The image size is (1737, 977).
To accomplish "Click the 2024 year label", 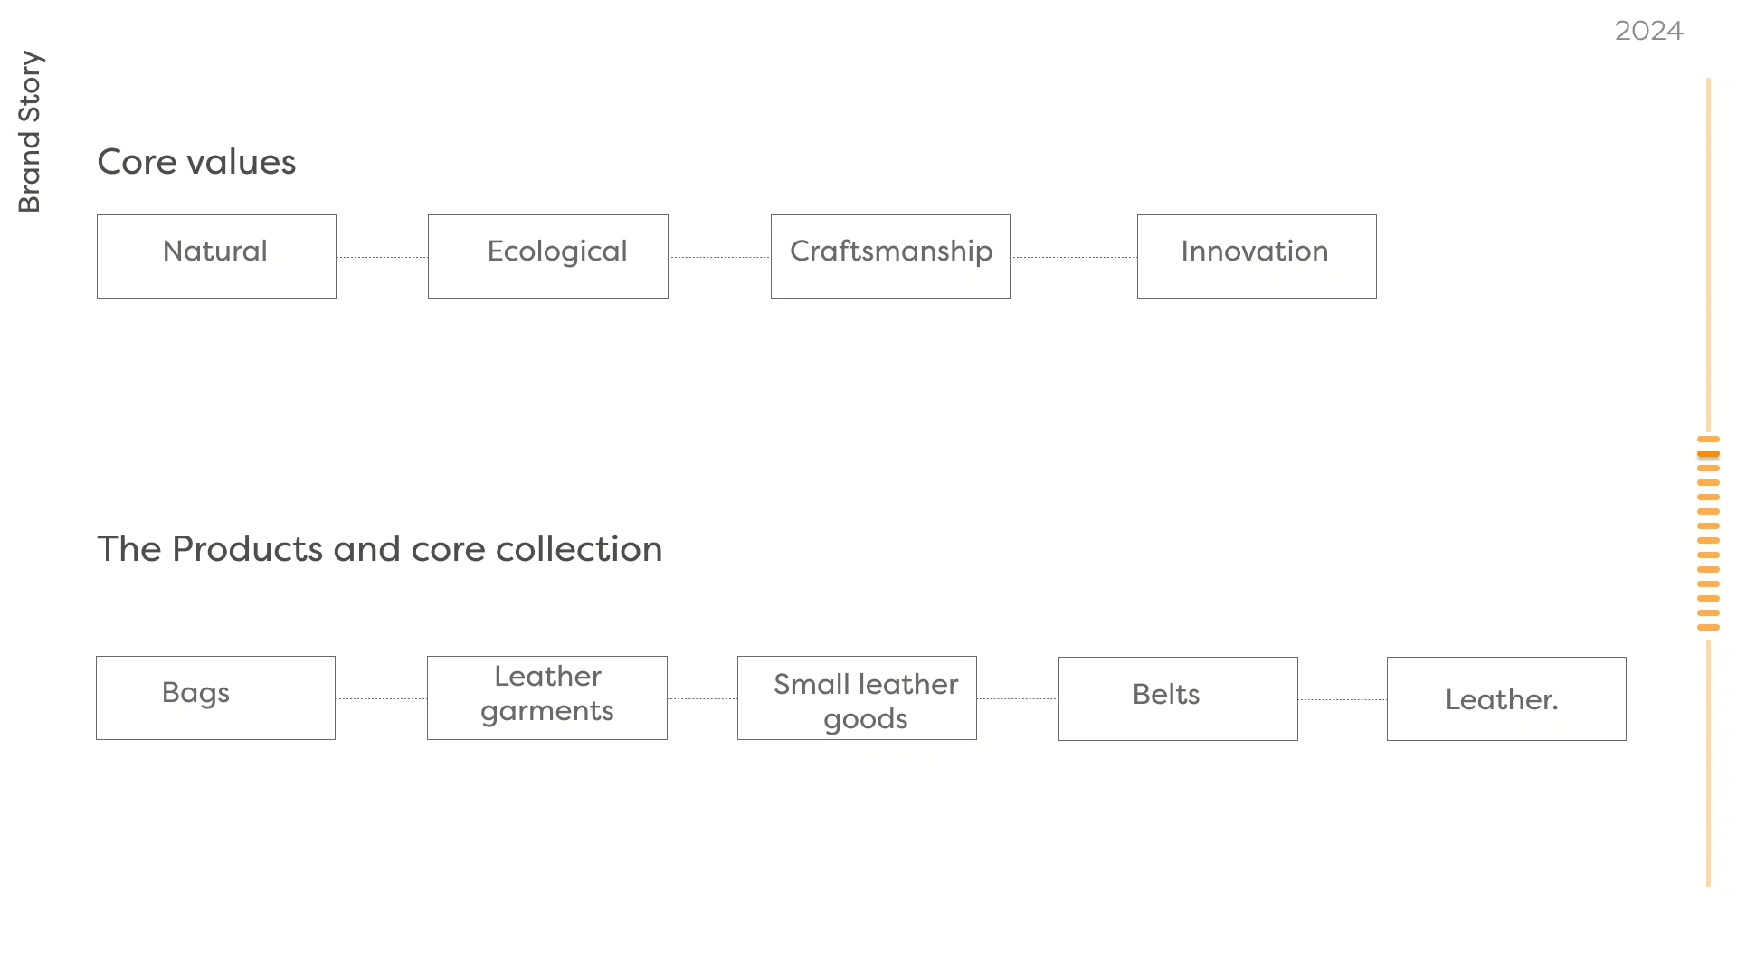I will pyautogui.click(x=1648, y=31).
